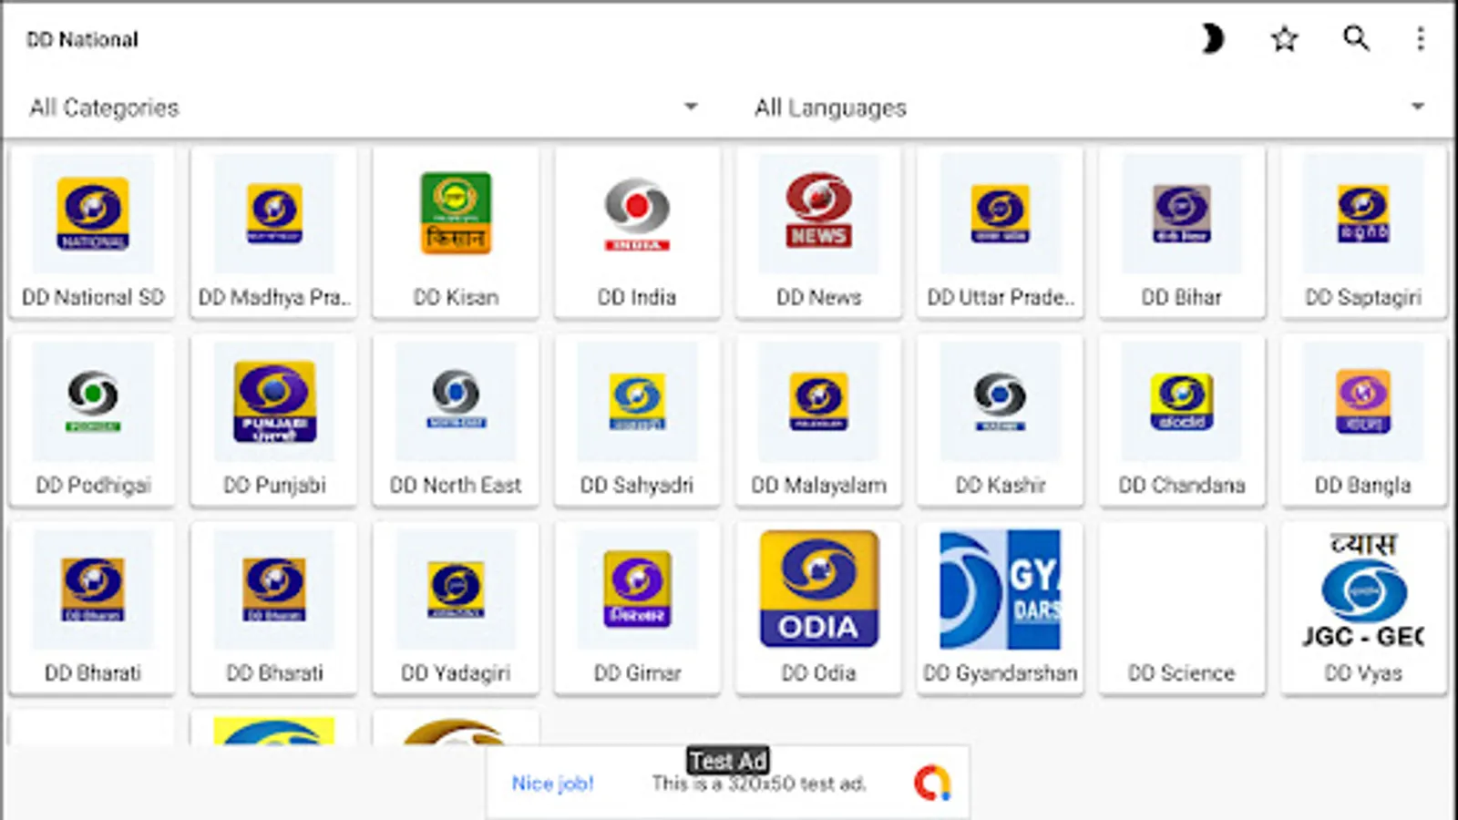Click the 'DD National' app title
This screenshot has width=1458, height=820.
tap(82, 39)
